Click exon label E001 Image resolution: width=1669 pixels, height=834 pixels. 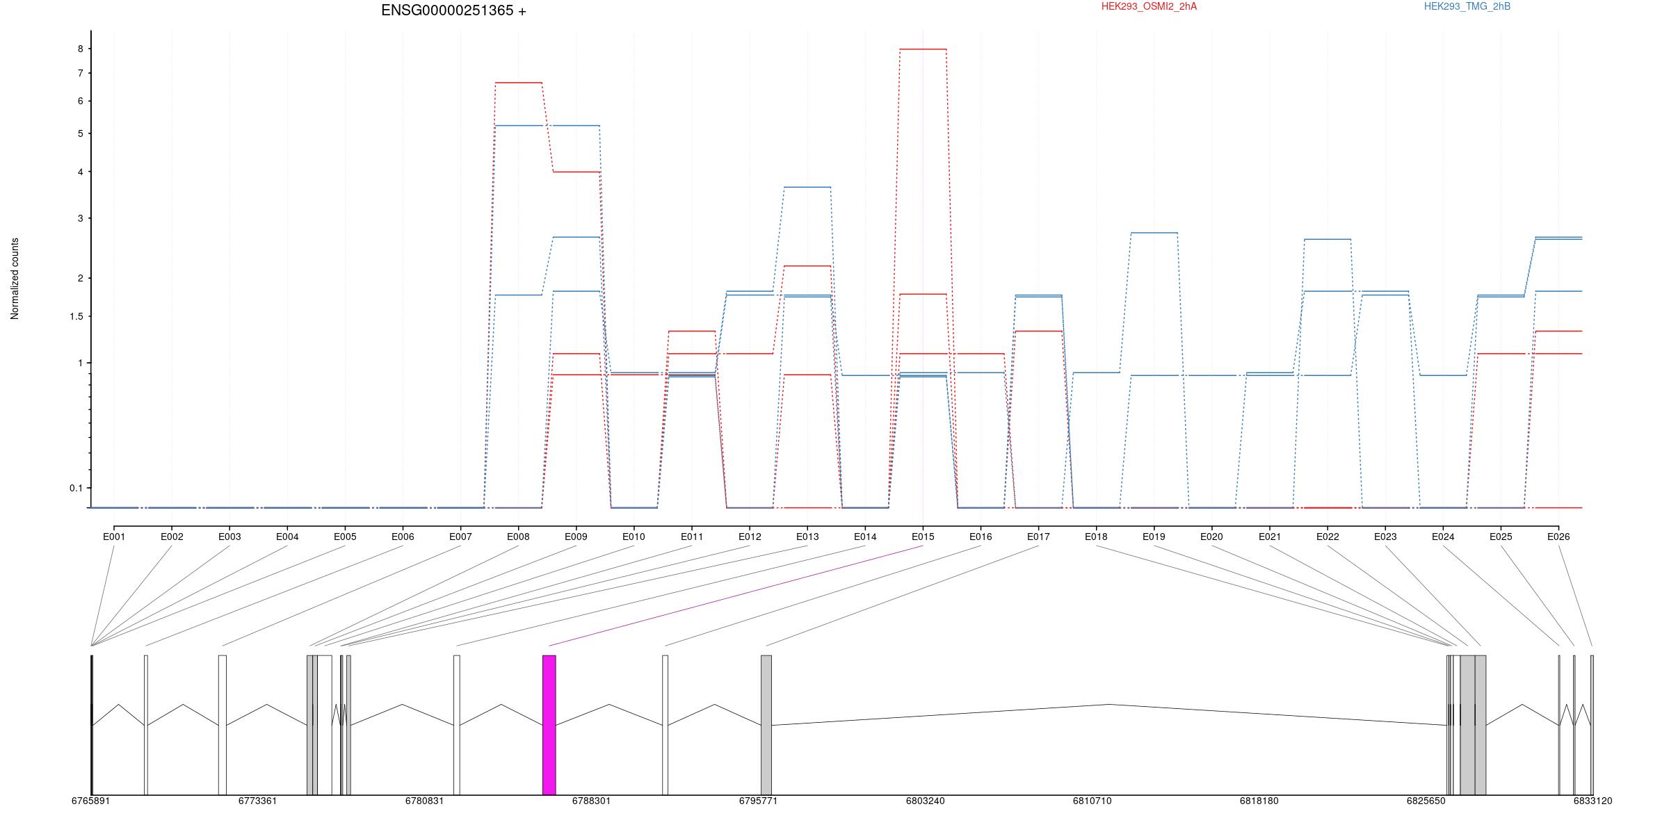(x=114, y=537)
